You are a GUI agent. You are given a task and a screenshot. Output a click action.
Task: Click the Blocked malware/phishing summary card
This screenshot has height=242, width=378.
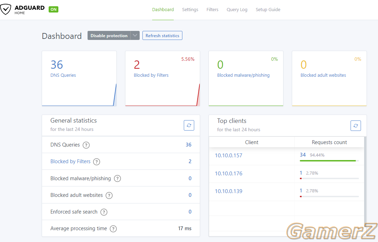pyautogui.click(x=246, y=78)
